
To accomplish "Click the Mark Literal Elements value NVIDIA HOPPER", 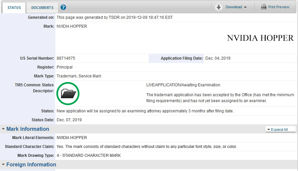I will click(x=72, y=138).
